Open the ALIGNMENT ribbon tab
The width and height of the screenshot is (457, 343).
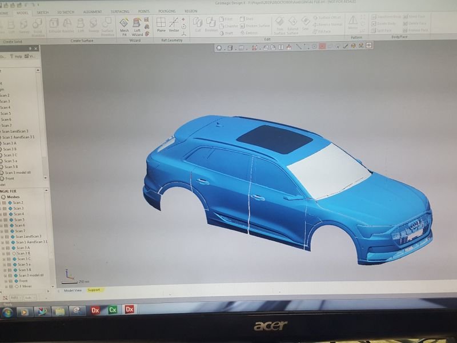click(93, 11)
